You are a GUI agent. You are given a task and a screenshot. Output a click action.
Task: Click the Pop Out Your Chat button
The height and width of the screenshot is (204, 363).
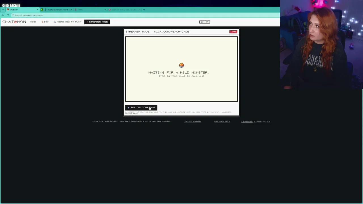(x=141, y=107)
